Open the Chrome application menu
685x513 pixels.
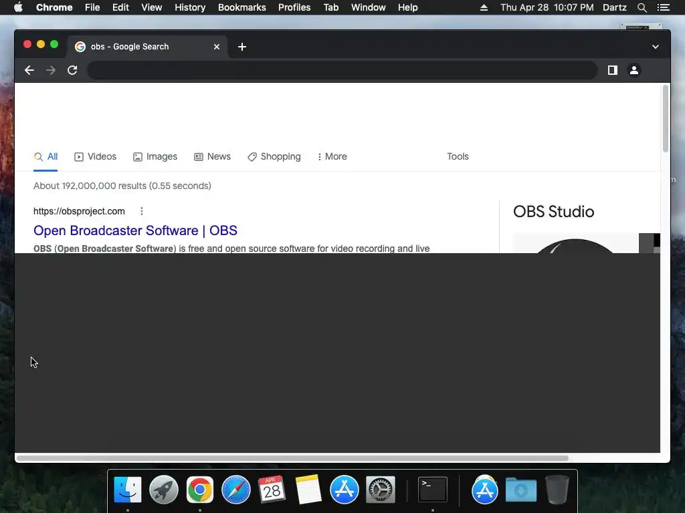tap(54, 7)
